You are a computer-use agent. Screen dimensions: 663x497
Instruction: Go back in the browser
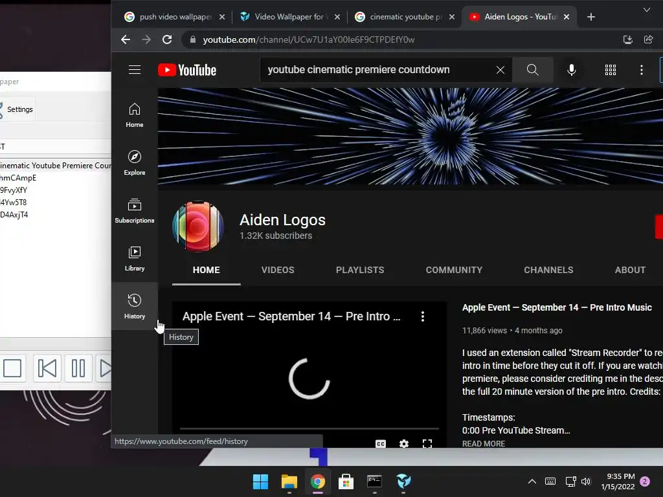126,39
